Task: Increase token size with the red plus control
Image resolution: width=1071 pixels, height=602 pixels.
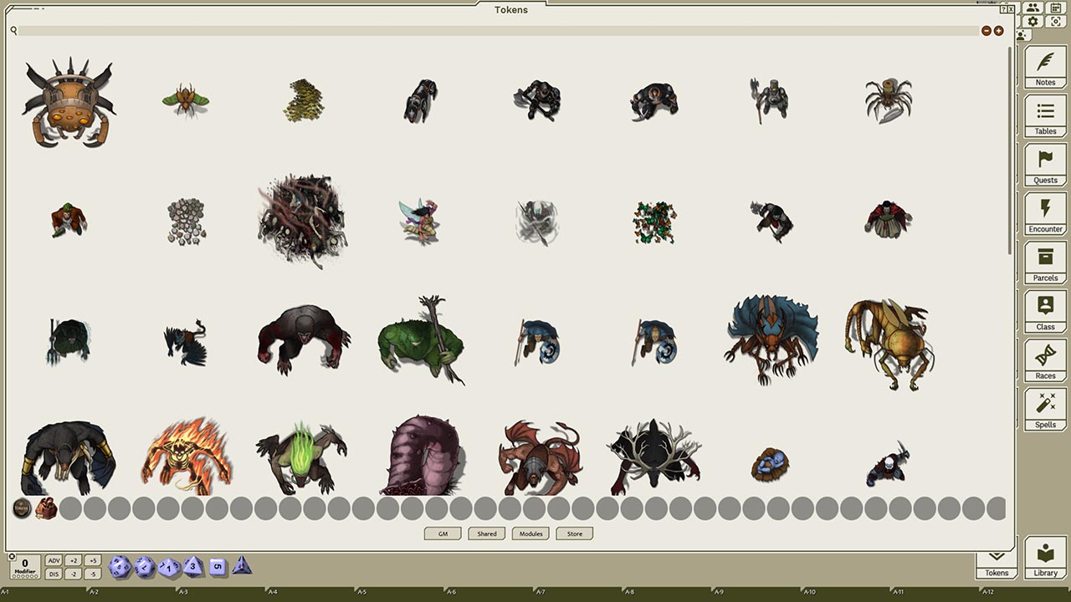Action: tap(998, 30)
